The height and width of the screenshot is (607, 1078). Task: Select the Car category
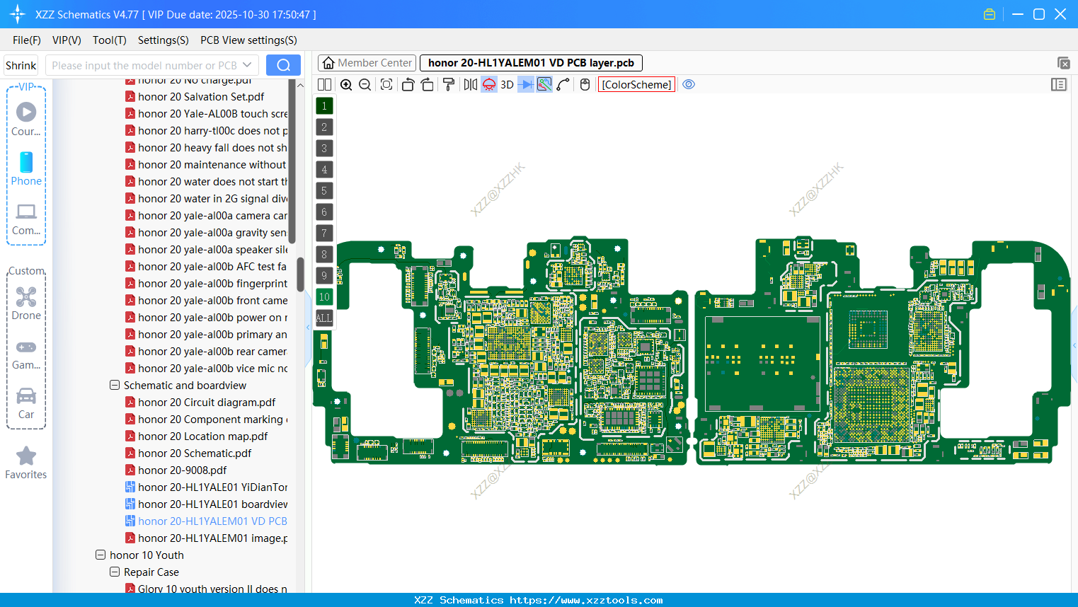click(x=26, y=403)
